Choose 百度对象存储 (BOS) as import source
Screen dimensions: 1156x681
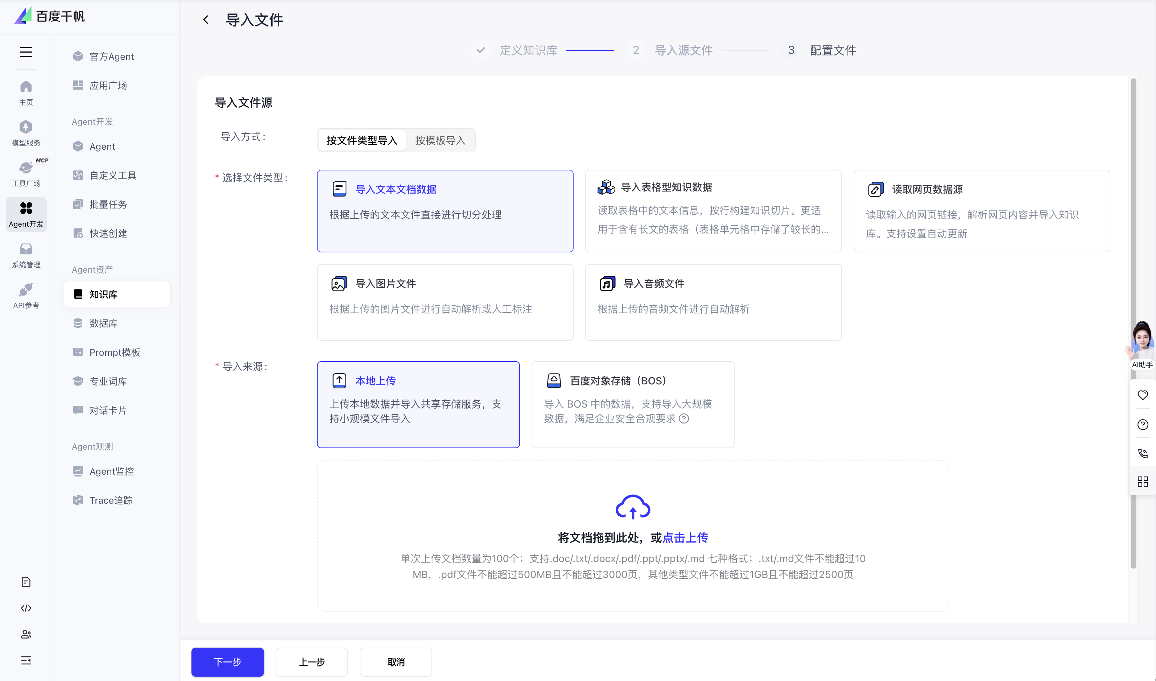click(x=633, y=404)
